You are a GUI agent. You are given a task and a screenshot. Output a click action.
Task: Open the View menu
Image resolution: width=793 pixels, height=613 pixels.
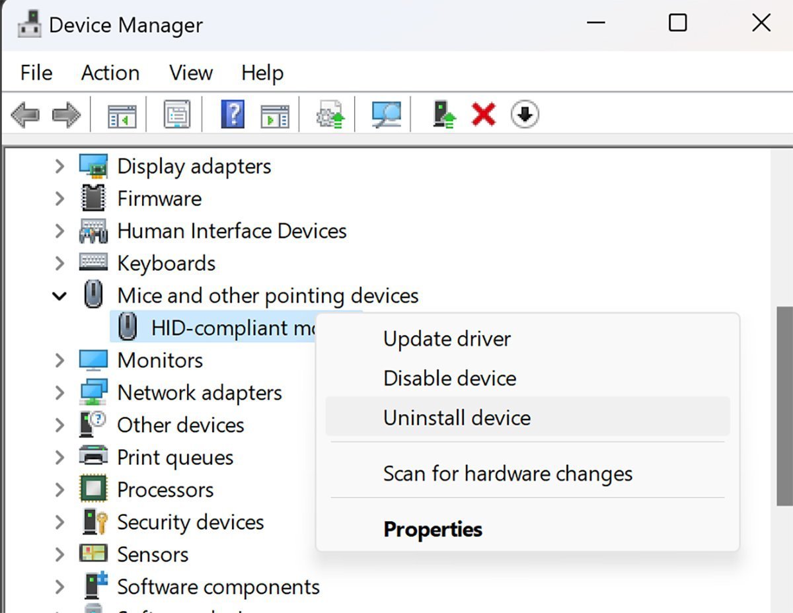pos(191,73)
